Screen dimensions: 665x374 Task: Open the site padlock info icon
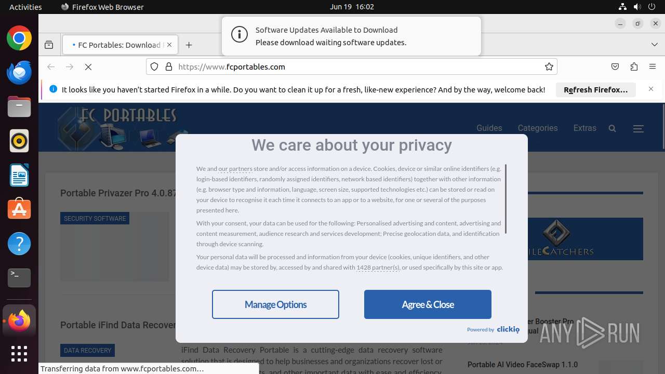168,66
